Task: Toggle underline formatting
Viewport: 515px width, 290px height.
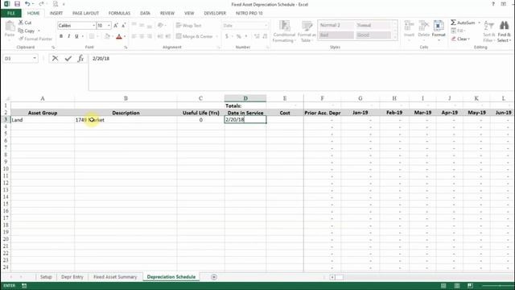Action: pos(76,36)
